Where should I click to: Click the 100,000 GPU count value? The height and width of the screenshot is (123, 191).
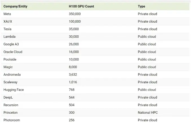[75, 21]
